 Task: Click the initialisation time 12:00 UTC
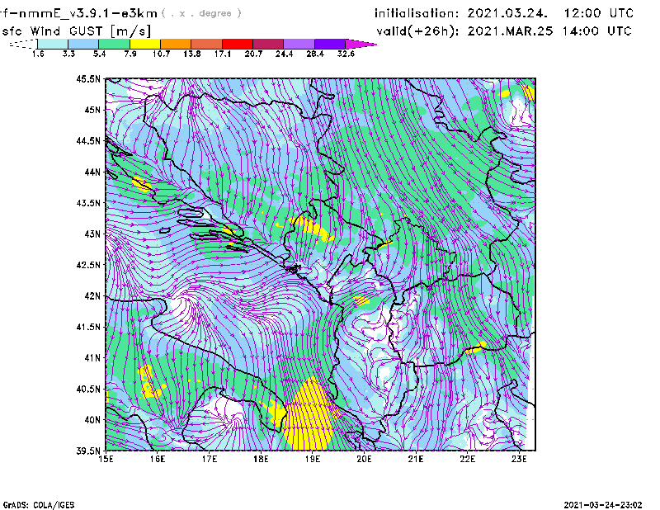[599, 13]
